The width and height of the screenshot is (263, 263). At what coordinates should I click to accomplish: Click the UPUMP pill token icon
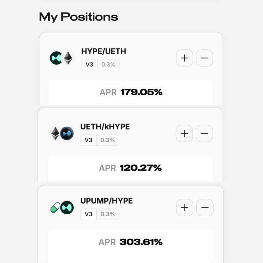[x=55, y=207]
